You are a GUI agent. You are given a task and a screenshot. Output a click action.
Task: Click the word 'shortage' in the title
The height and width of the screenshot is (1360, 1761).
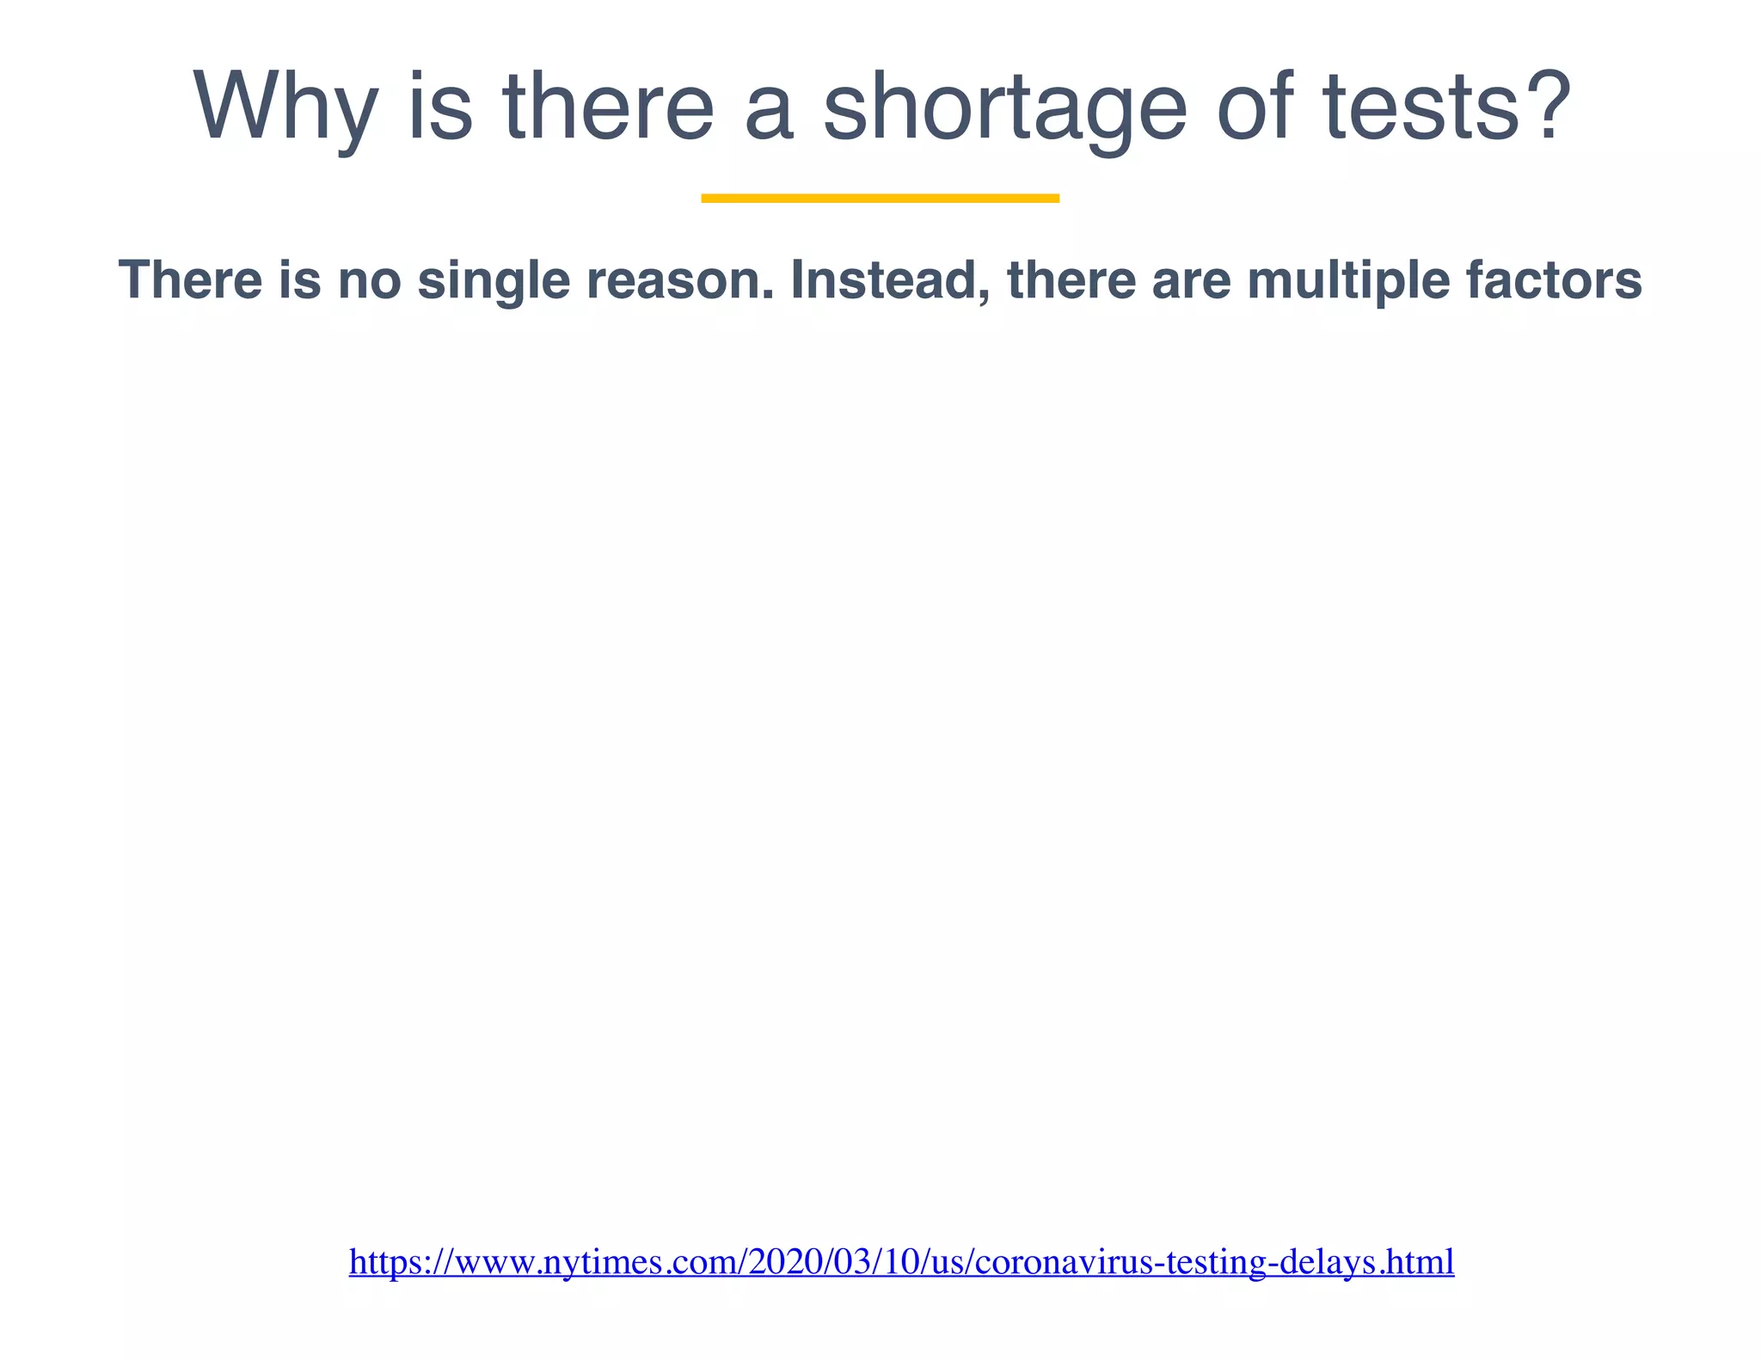(1004, 107)
